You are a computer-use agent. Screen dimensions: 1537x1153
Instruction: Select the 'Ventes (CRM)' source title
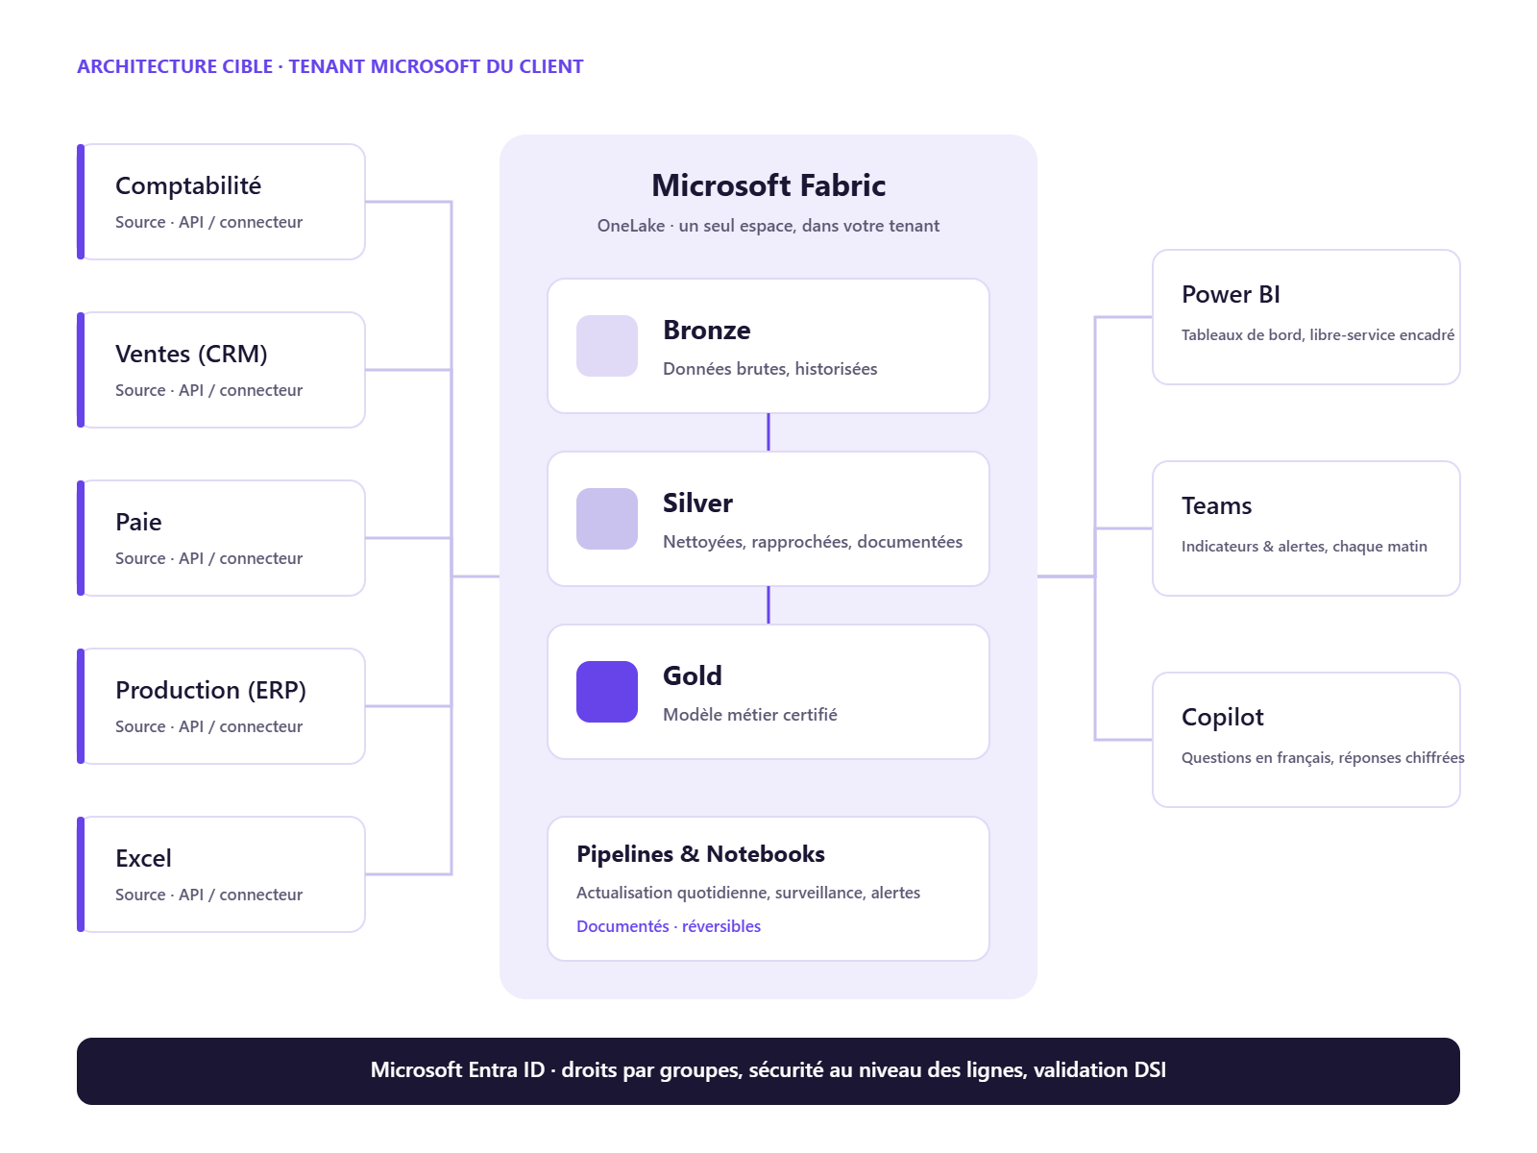[191, 354]
